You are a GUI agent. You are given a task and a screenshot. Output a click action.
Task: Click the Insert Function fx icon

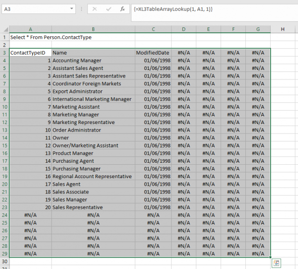122,9
